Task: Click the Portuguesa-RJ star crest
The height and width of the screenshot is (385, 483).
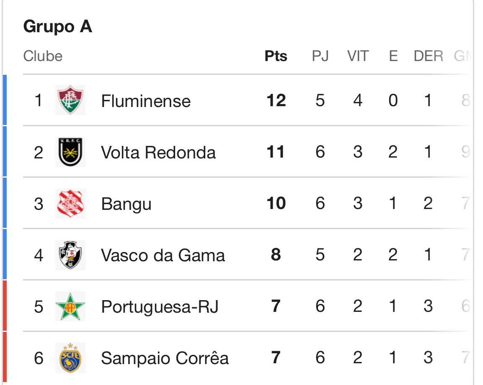Action: coord(70,307)
